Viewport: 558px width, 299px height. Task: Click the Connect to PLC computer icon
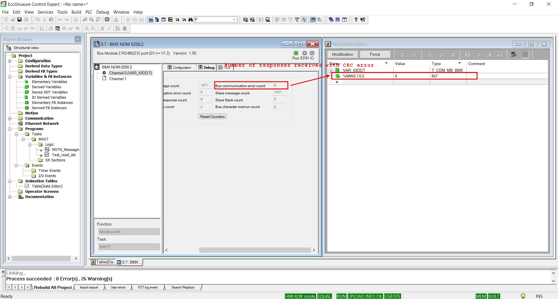click(x=268, y=19)
